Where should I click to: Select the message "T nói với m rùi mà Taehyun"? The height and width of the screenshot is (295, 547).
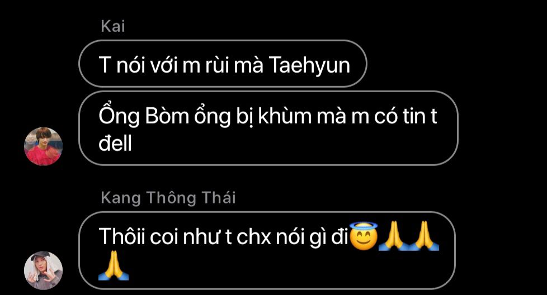223,63
